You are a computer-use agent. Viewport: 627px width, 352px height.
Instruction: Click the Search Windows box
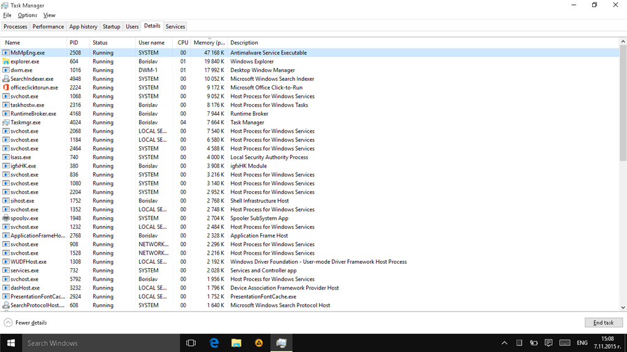101,343
